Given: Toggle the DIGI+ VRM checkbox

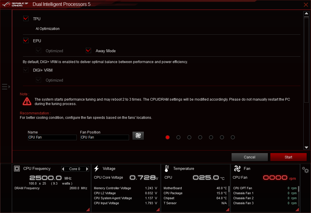Looking at the screenshot, I should (26, 70).
